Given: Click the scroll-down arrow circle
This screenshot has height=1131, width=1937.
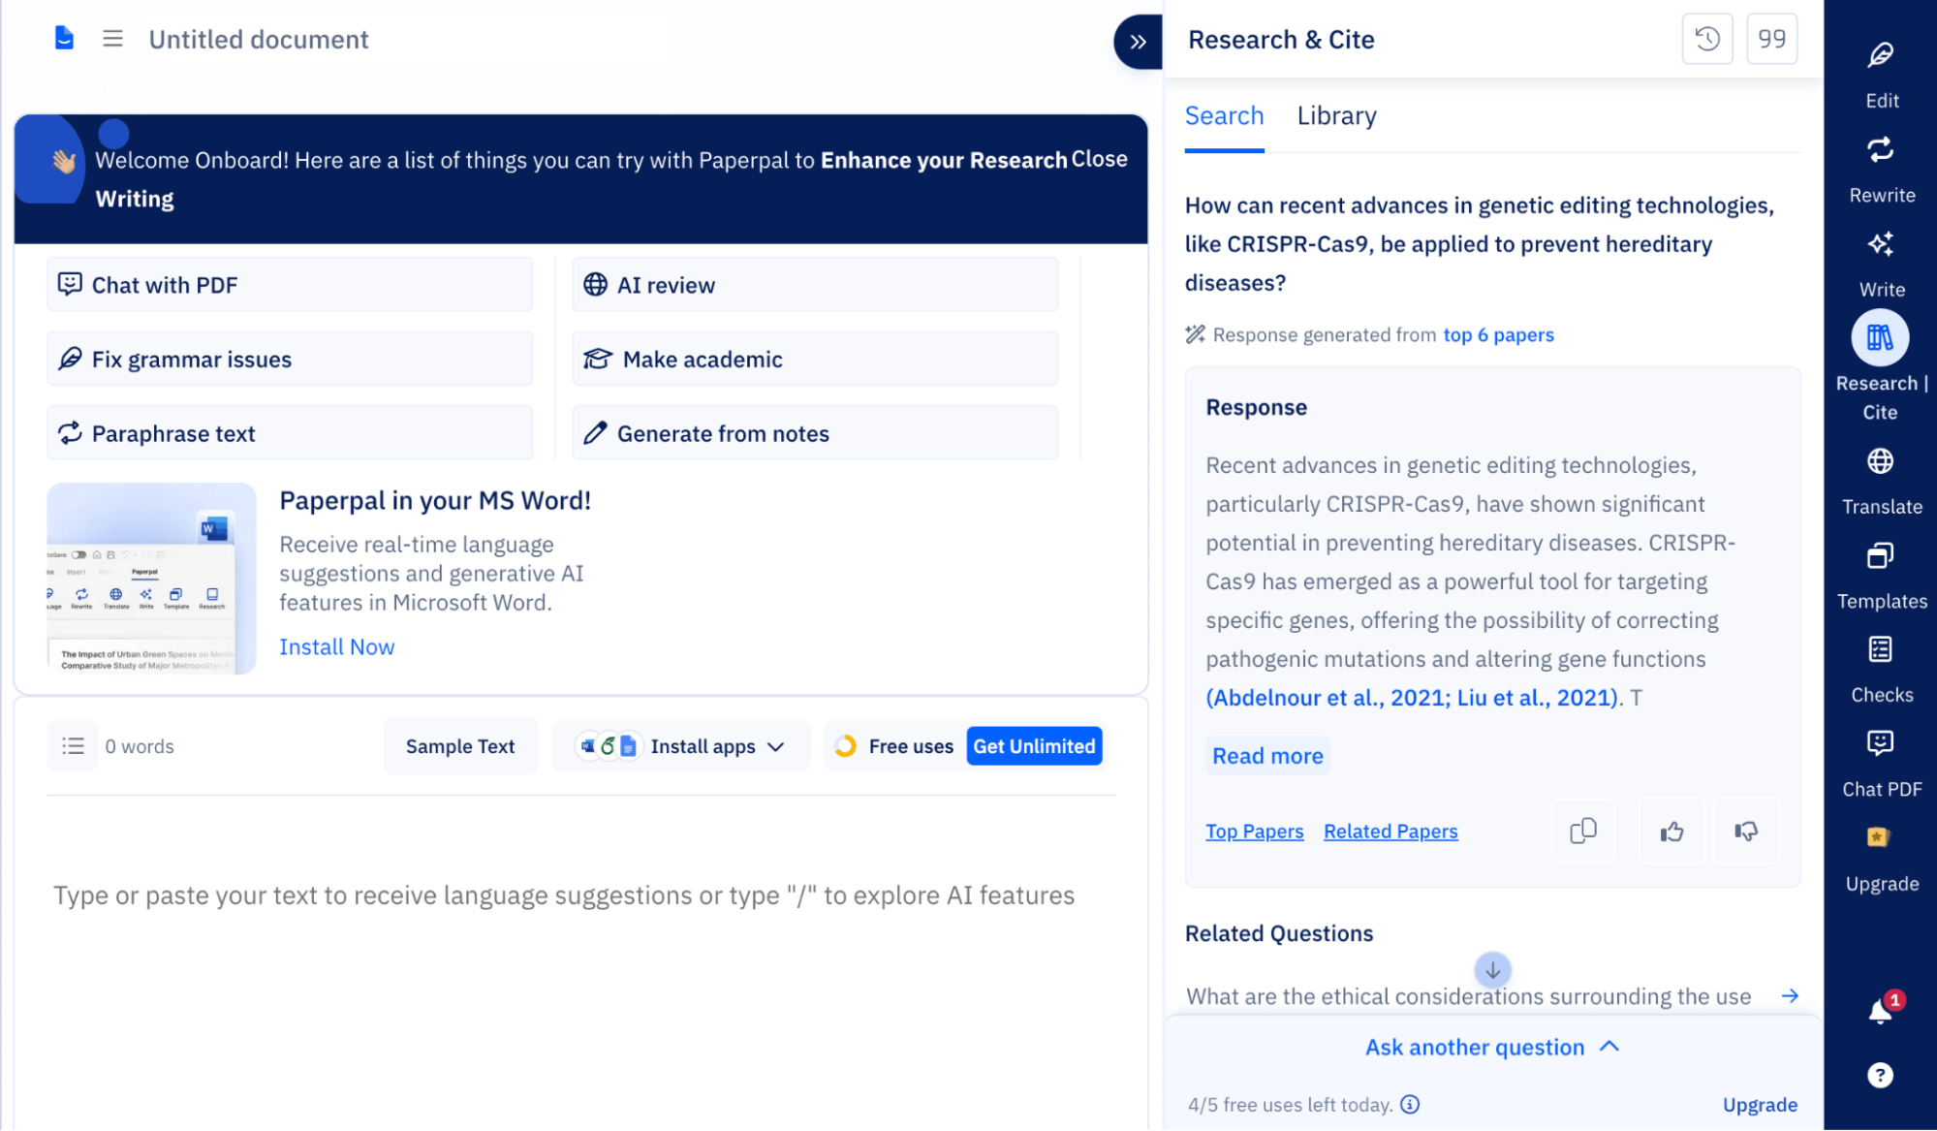Looking at the screenshot, I should pos(1492,969).
